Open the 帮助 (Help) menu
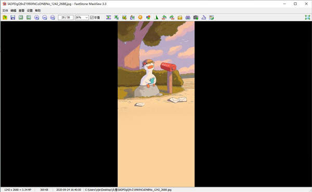The height and width of the screenshot is (192, 312). (38, 10)
